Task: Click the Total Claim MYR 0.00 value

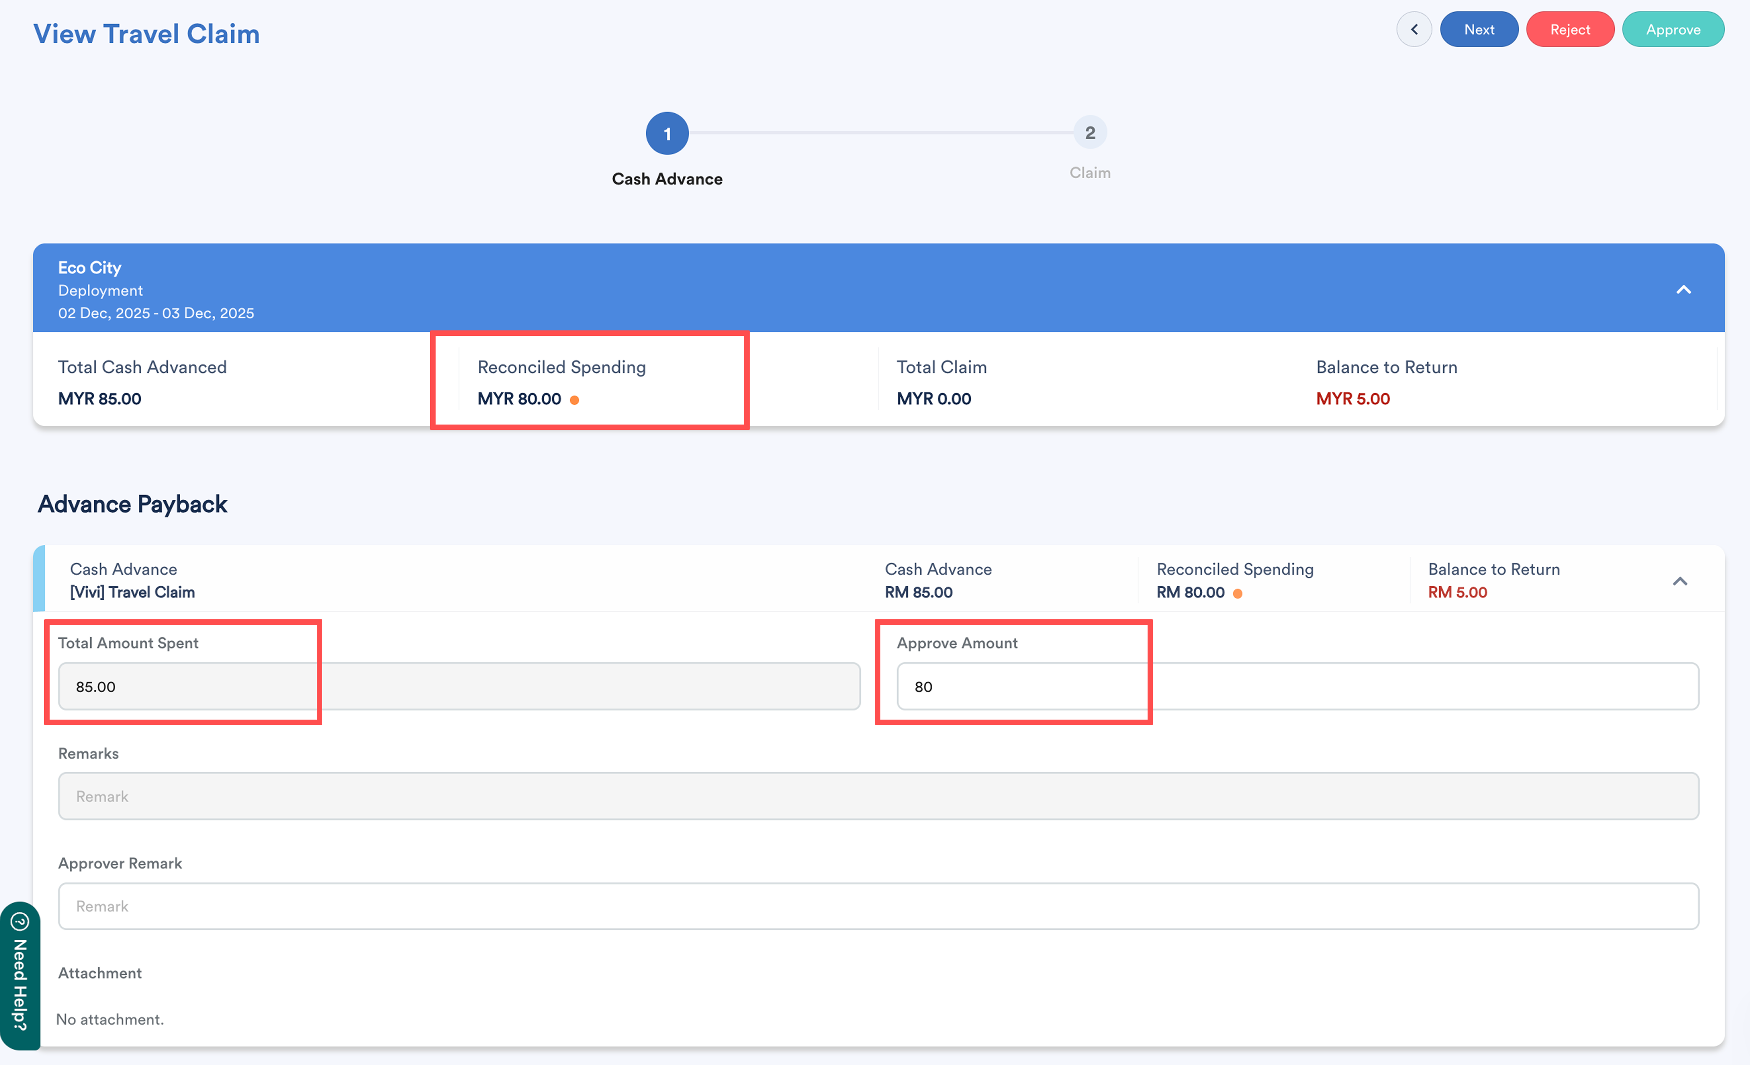Action: pos(933,398)
